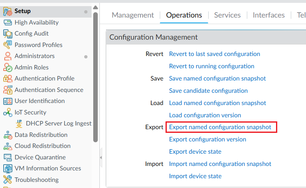Click the Configuration Management section header
The height and width of the screenshot is (188, 306).
(206, 37)
